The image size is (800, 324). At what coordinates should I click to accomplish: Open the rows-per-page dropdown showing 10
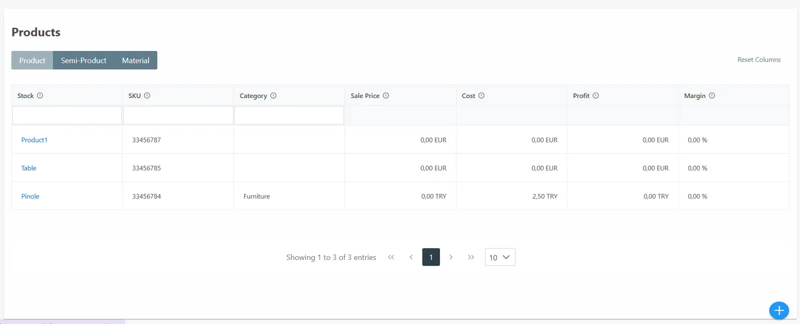point(500,257)
